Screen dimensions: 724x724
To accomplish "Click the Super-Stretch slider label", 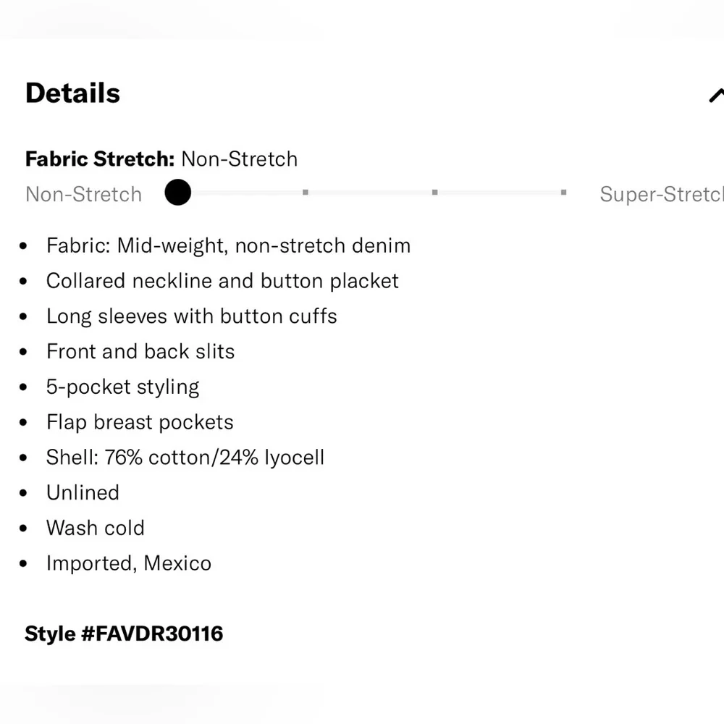I will tap(660, 194).
